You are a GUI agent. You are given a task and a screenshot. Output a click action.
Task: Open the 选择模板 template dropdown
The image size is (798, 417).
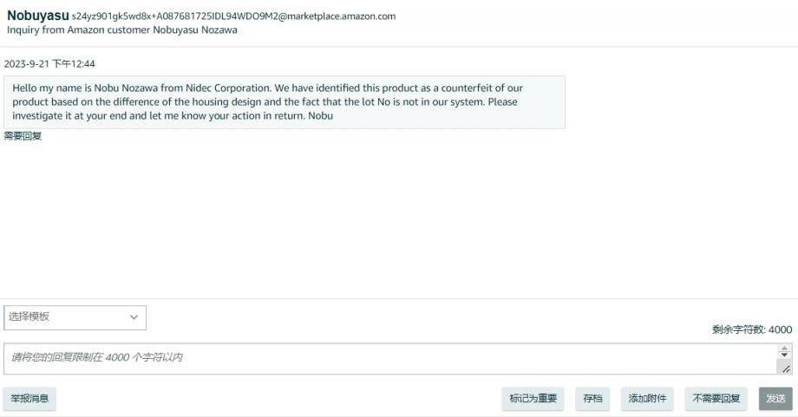tap(75, 317)
